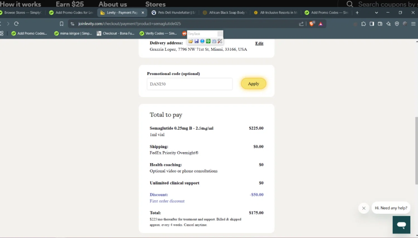Click the search magnifier icon in the top header

click(x=350, y=4)
